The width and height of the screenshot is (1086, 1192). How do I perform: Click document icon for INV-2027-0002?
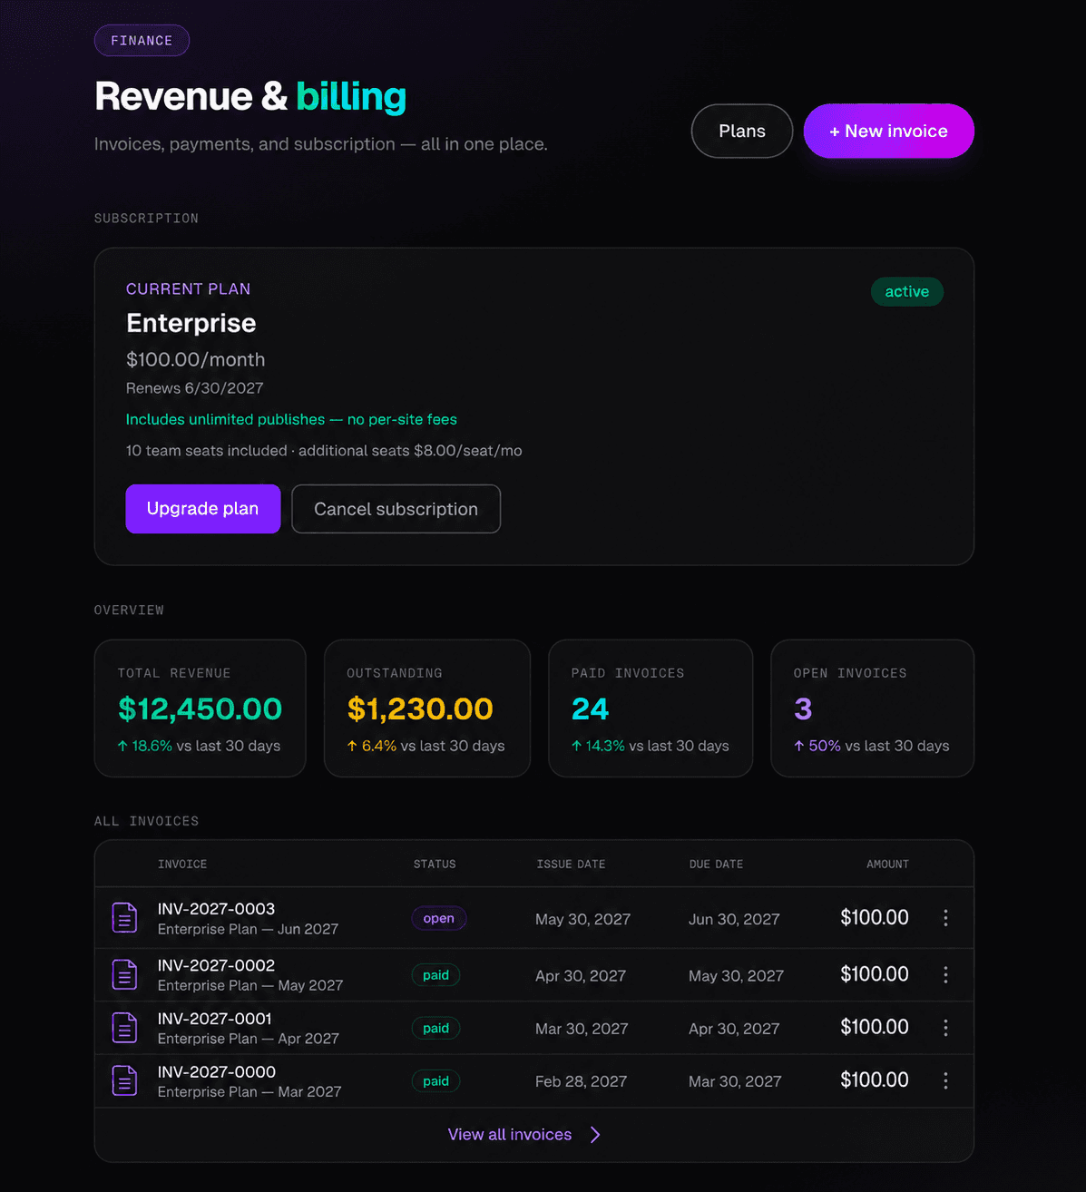(124, 974)
